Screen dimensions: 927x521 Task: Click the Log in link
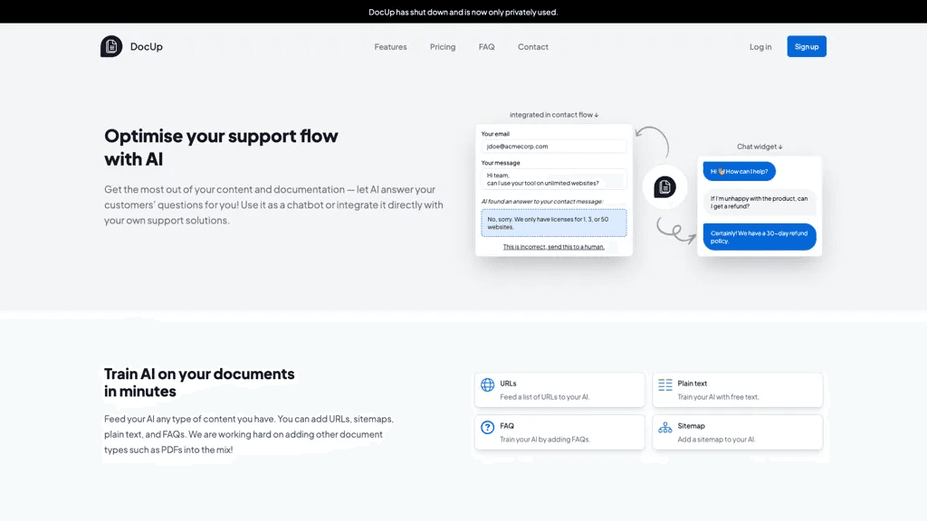point(760,47)
